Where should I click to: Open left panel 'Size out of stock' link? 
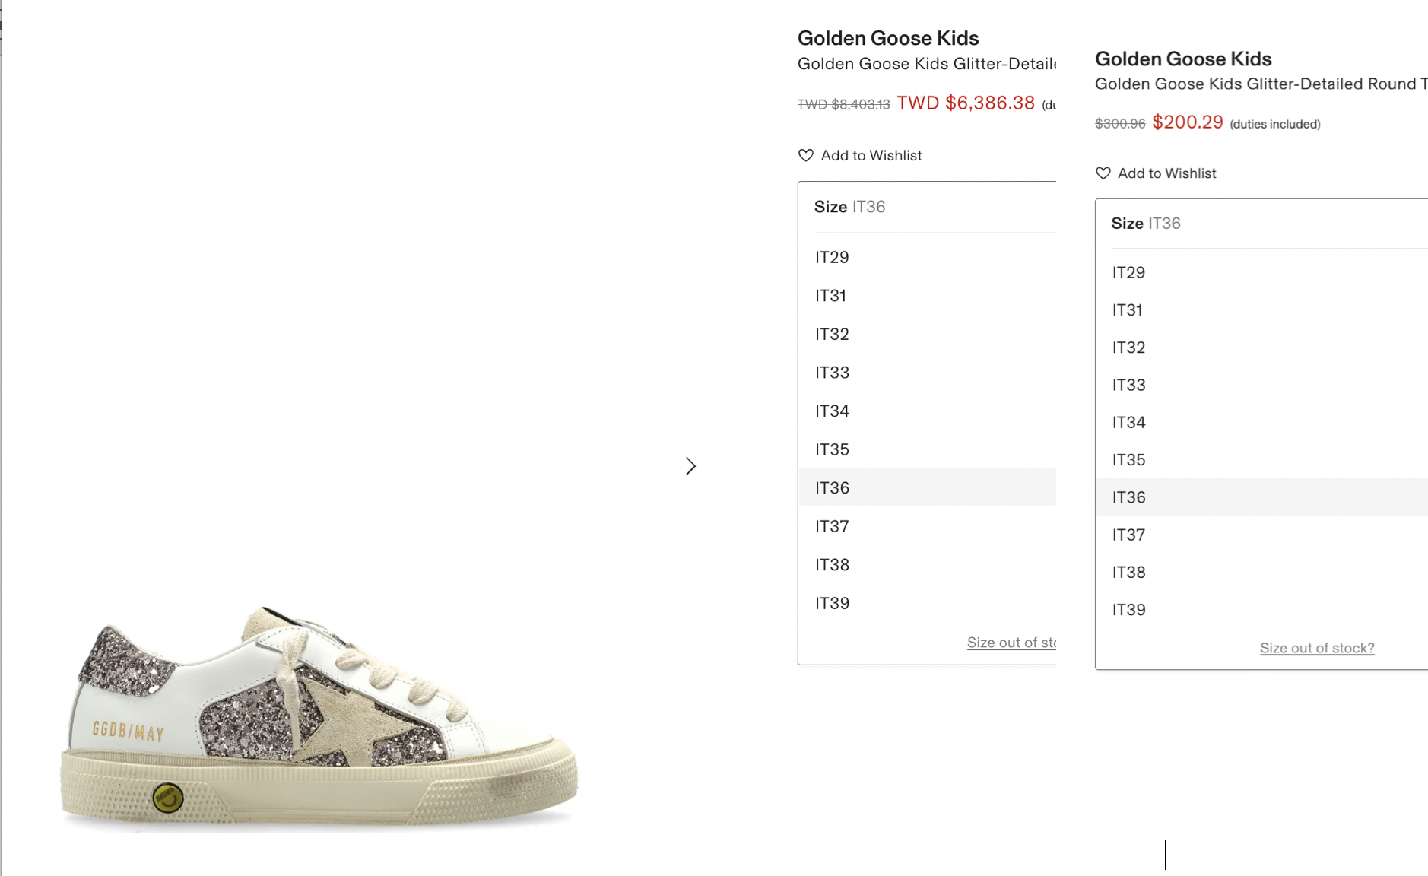click(x=1011, y=643)
